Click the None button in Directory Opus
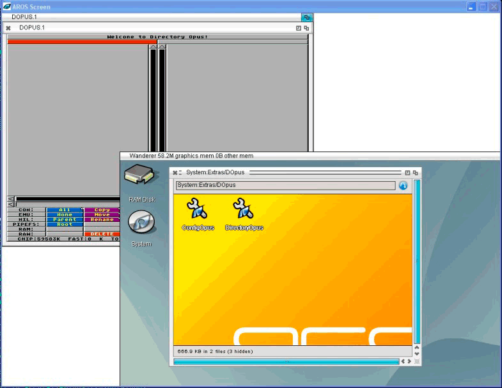Image resolution: width=502 pixels, height=388 pixels. 65,214
